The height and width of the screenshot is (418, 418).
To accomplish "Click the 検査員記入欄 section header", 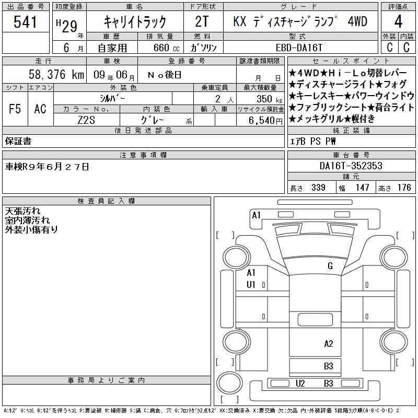I will [x=107, y=201].
